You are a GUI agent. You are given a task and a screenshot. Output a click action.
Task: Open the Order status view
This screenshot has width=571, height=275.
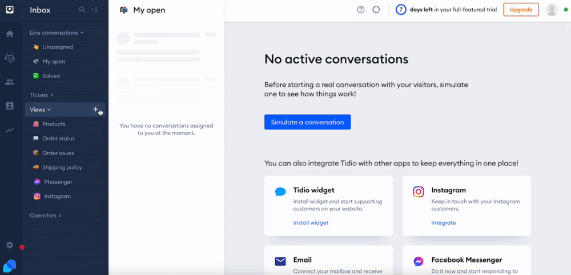tap(54, 139)
